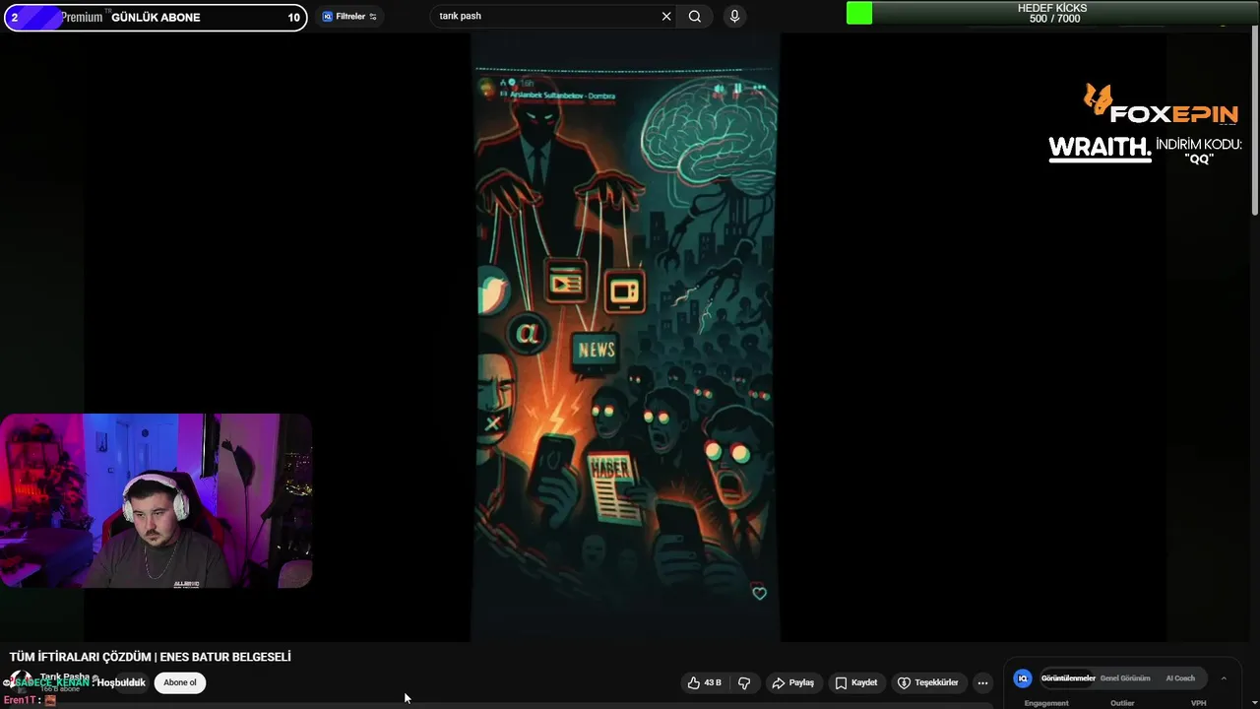
Task: Open more actions three-dot menu
Action: (x=982, y=682)
